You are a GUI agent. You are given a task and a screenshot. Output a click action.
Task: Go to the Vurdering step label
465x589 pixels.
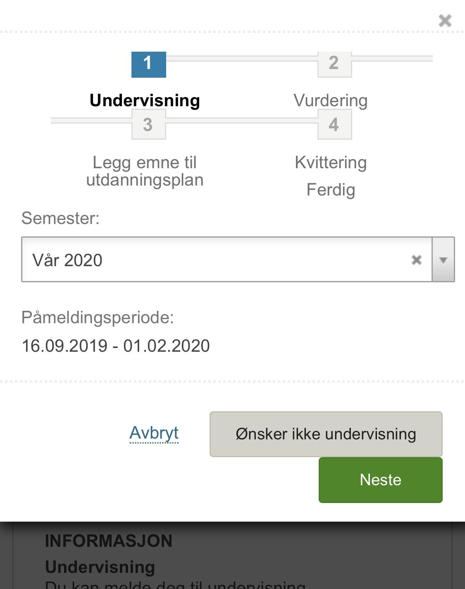pyautogui.click(x=331, y=100)
